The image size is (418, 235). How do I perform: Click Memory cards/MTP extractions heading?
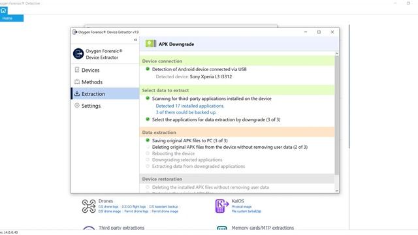point(263,228)
